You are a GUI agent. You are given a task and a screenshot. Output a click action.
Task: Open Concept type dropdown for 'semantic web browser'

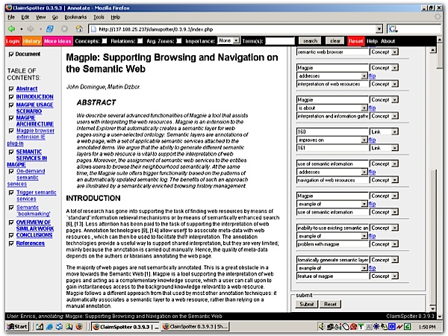(x=384, y=52)
